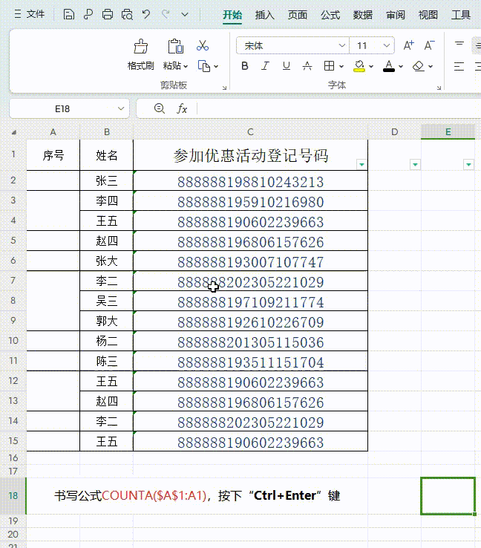Click cell with 888888198810243213
Screen dimensions: 481x548
coord(250,181)
